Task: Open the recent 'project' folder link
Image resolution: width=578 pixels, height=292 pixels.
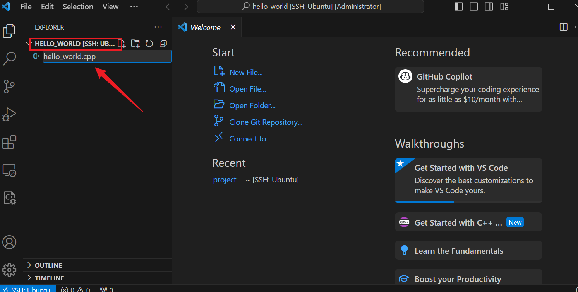Action: click(225, 180)
